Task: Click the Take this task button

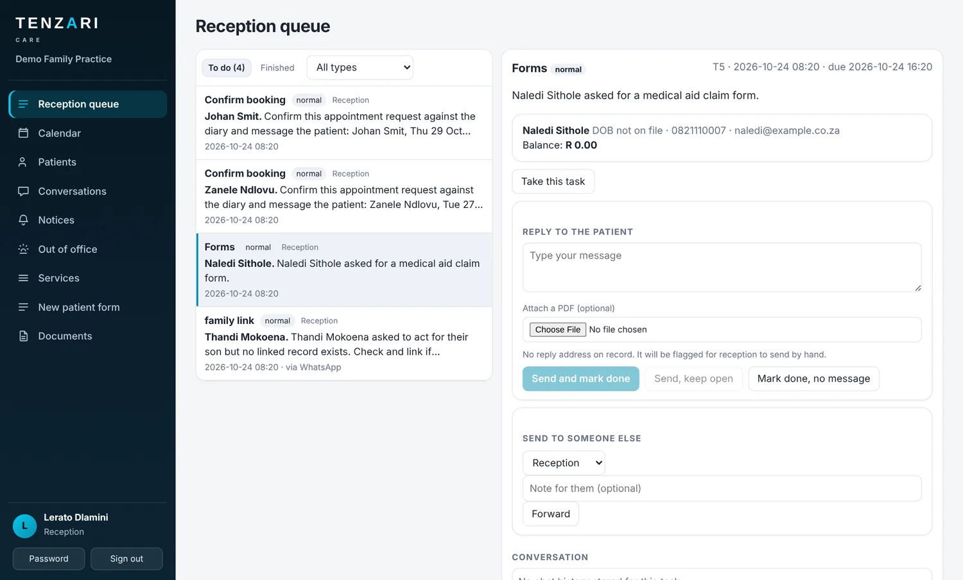Action: coord(553,182)
